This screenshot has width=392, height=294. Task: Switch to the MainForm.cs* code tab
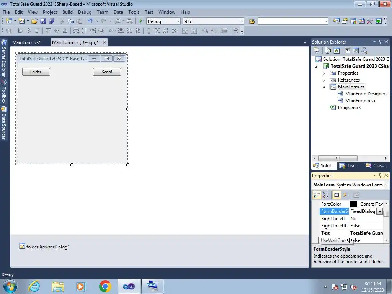26,42
